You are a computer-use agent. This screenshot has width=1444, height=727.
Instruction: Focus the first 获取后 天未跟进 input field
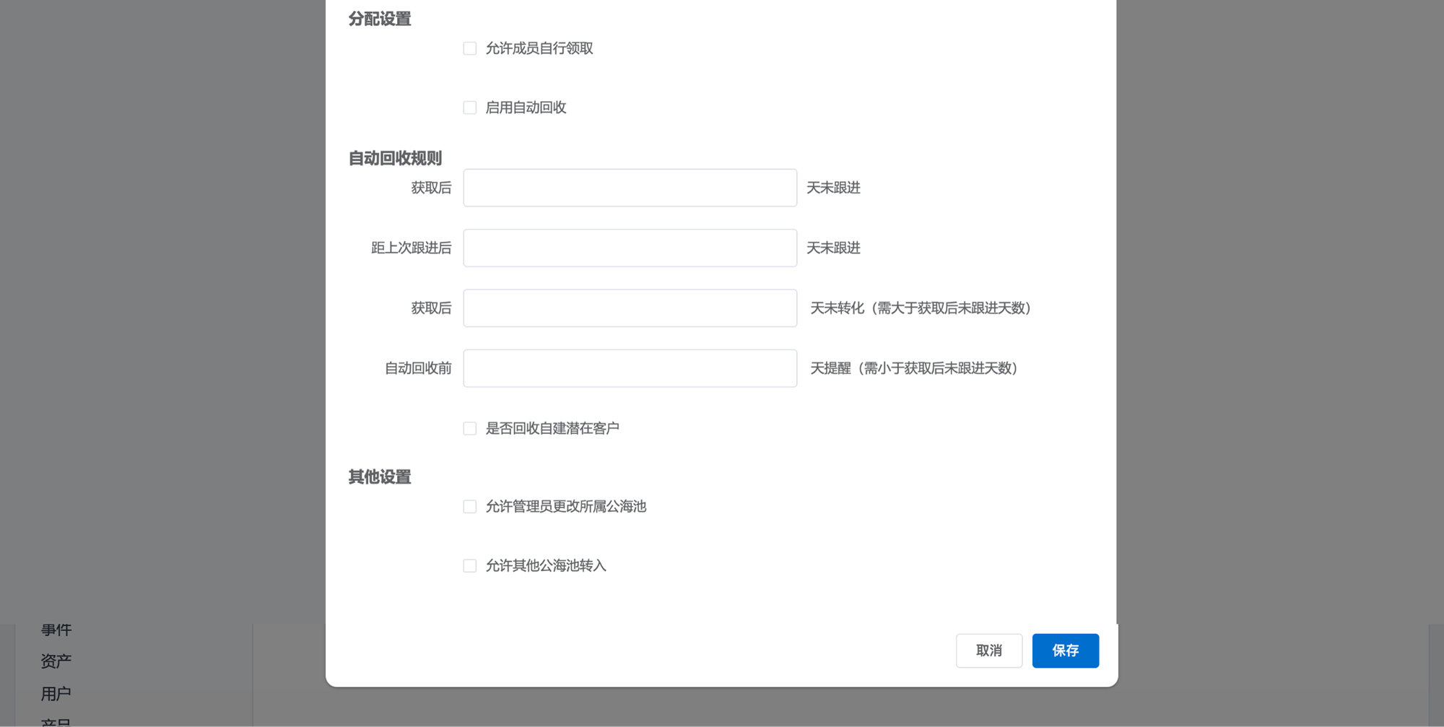click(630, 188)
